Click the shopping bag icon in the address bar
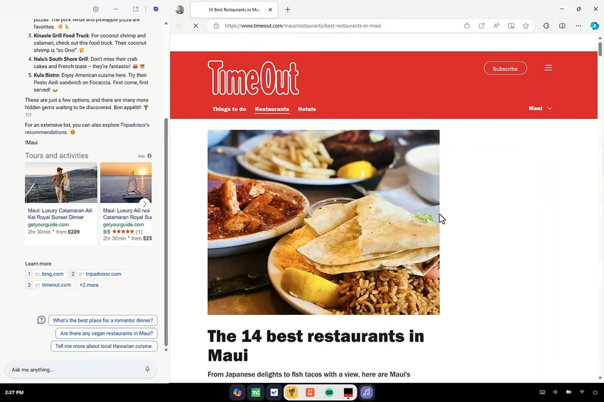Image resolution: width=604 pixels, height=402 pixels. (x=467, y=26)
